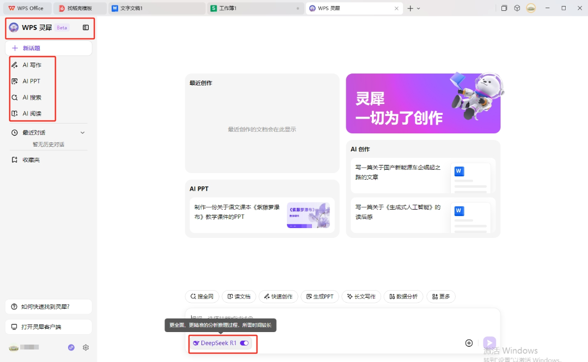Click the purple round icon beside settings gear
This screenshot has width=588, height=362.
pyautogui.click(x=71, y=348)
